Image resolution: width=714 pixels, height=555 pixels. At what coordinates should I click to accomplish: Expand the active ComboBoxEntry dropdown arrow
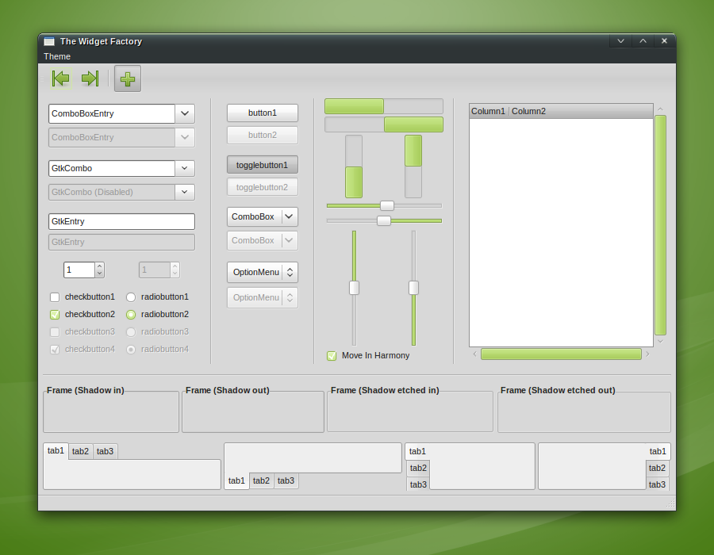185,113
